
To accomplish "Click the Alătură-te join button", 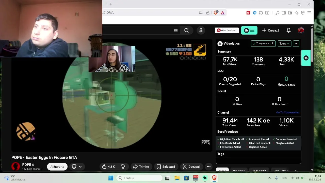I will click(57, 167).
